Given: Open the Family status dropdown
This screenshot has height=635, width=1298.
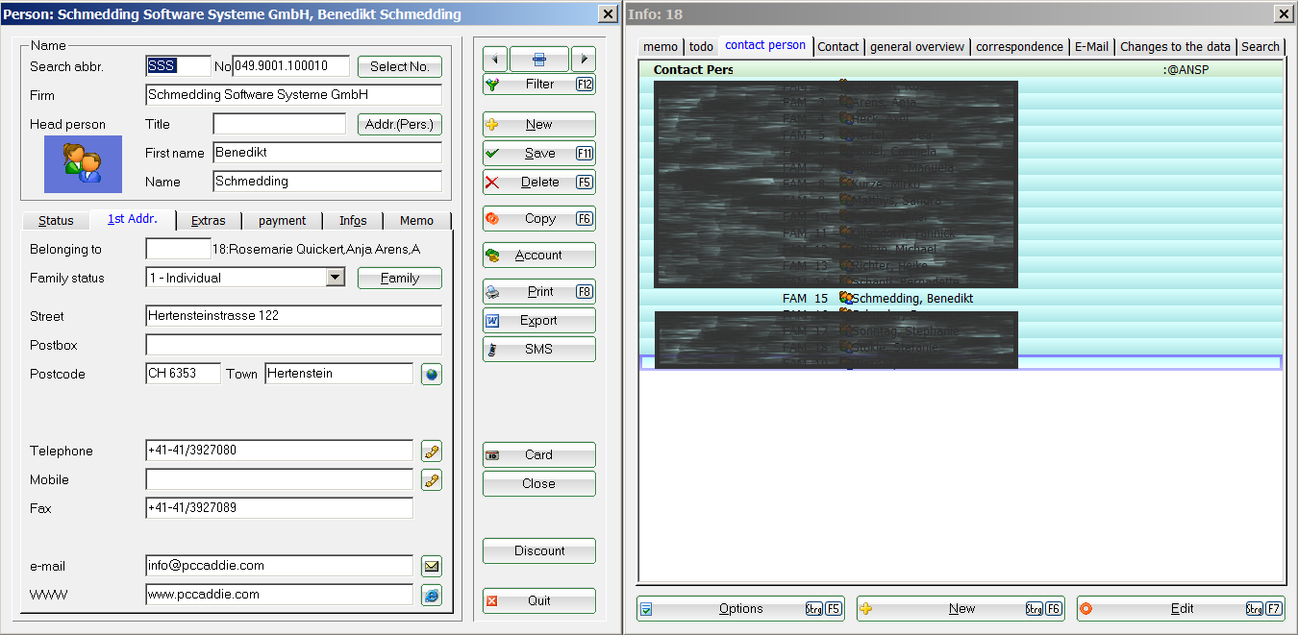Looking at the screenshot, I should tap(335, 278).
